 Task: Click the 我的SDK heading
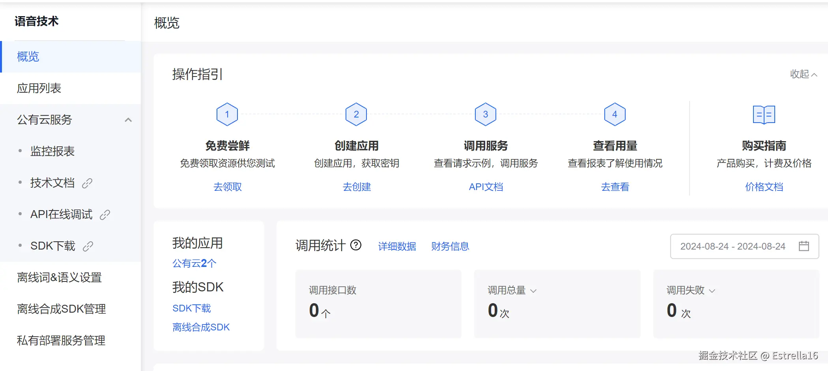198,287
